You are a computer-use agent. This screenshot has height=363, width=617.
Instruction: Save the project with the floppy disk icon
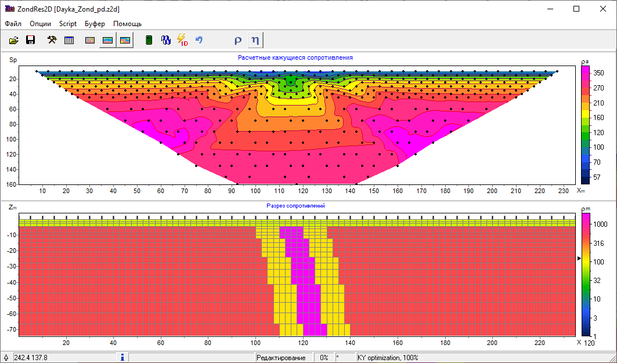pyautogui.click(x=30, y=40)
